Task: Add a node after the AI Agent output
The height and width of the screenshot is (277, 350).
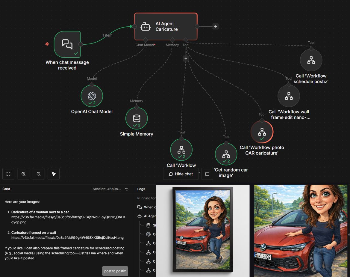Action: click(x=215, y=26)
